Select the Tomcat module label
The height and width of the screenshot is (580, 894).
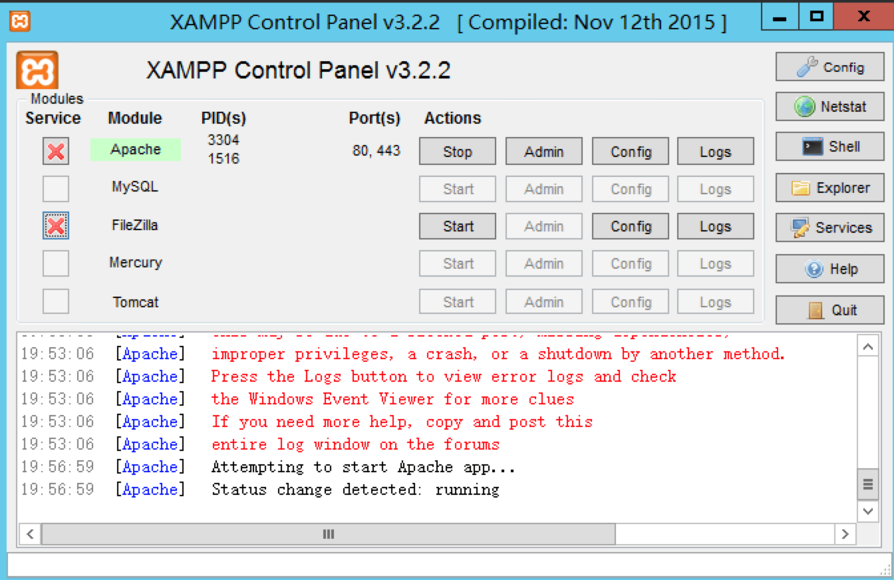[136, 301]
